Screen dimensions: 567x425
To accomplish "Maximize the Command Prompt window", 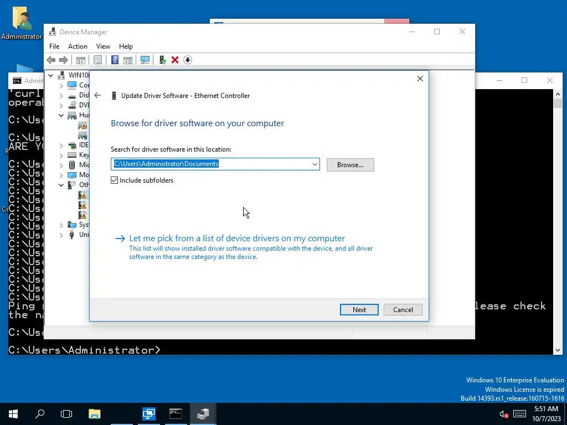I will (524, 80).
